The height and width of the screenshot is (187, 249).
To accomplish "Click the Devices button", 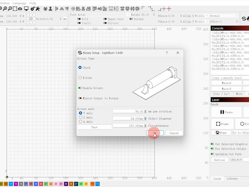I will coord(220,160).
